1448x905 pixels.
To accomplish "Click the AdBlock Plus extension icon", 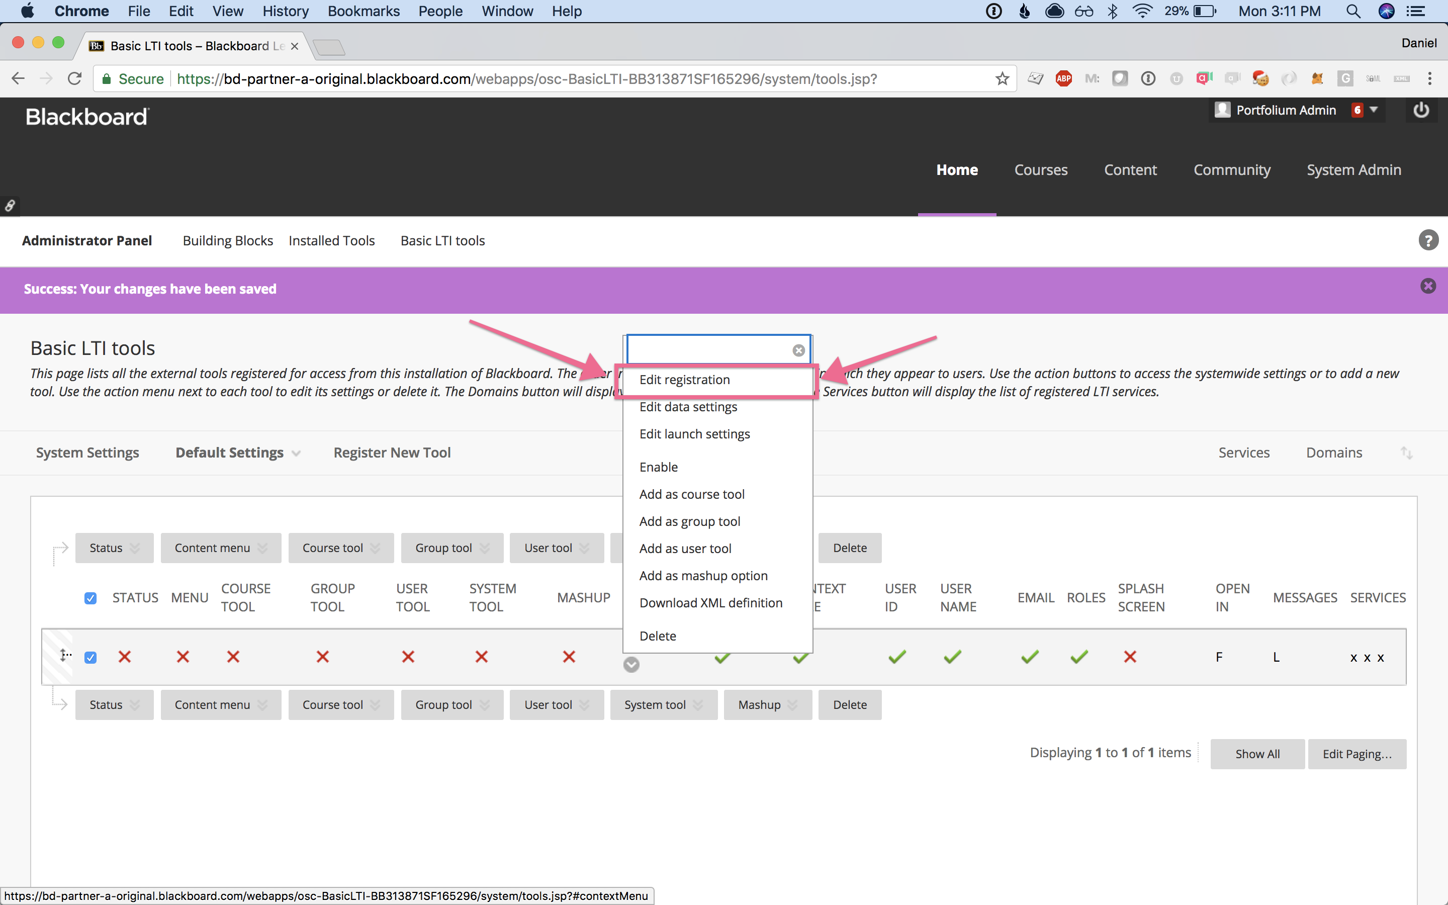I will point(1064,78).
